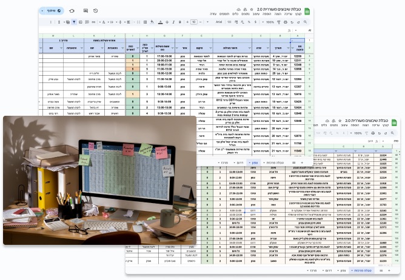Click the add sheet plus in the bottom window
The image size is (405, 280).
(x=389, y=270)
